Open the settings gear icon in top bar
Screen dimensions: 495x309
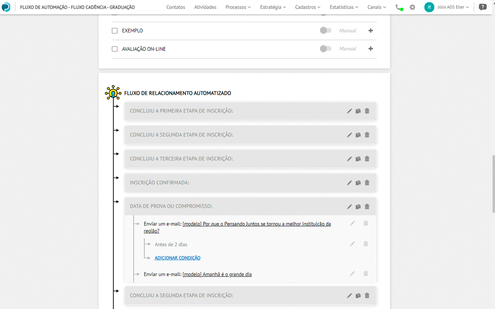(412, 7)
